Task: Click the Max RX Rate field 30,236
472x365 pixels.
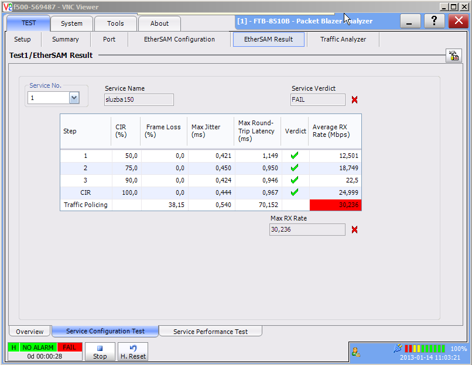Action: coord(307,229)
